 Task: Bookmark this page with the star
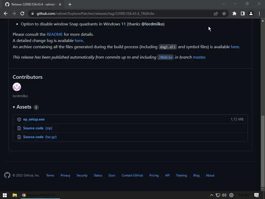224,13
